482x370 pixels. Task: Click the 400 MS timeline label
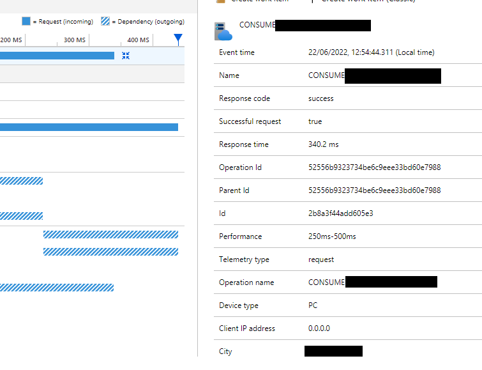pyautogui.click(x=139, y=40)
